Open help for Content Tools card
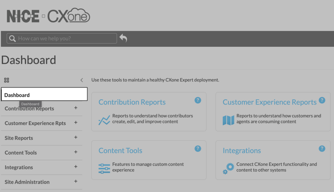Image resolution: width=334 pixels, height=192 pixels. (x=197, y=149)
